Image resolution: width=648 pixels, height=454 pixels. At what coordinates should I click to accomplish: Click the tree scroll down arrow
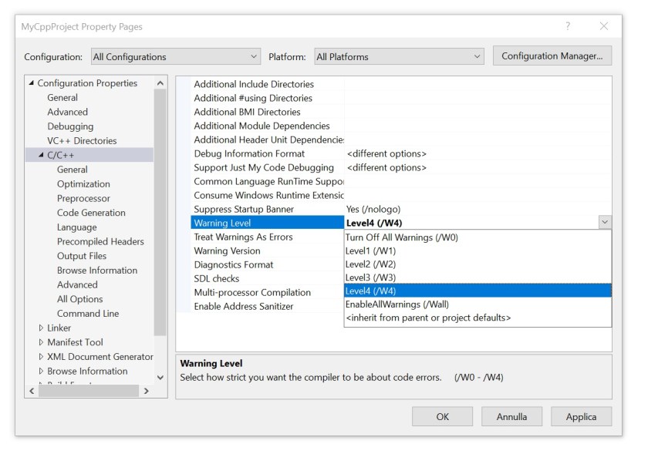[x=160, y=377]
